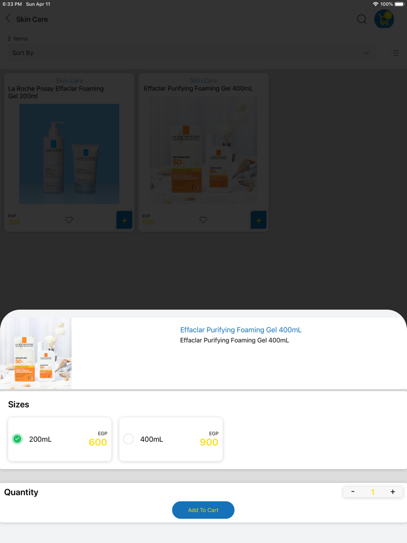Screen dimensions: 407x543
Task: Check the Wi-Fi status icon
Action: tap(376, 4)
